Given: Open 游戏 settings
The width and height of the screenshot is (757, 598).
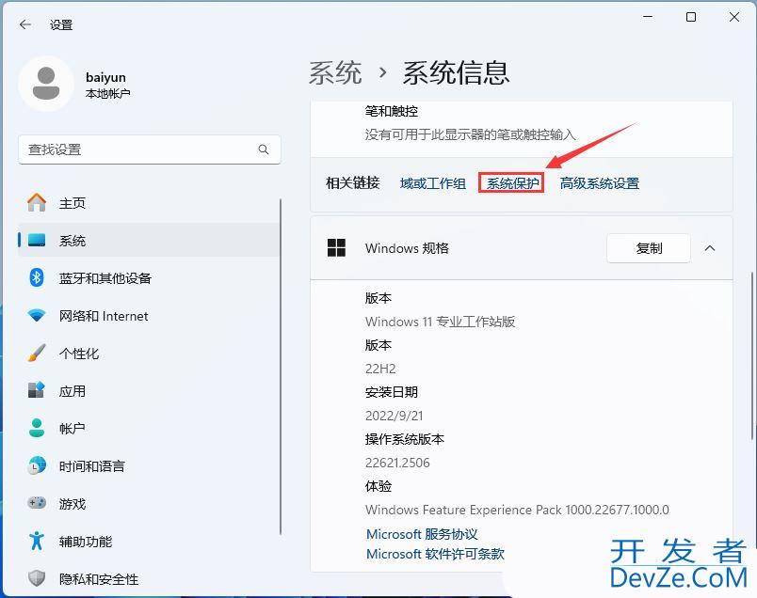Looking at the screenshot, I should coord(149,504).
